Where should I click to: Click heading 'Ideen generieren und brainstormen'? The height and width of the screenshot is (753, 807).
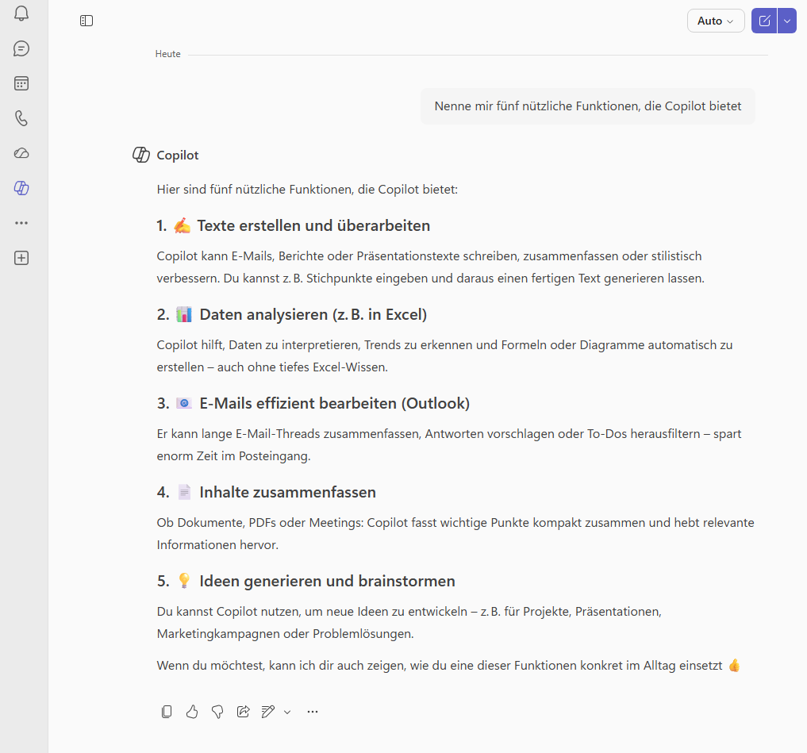(328, 581)
